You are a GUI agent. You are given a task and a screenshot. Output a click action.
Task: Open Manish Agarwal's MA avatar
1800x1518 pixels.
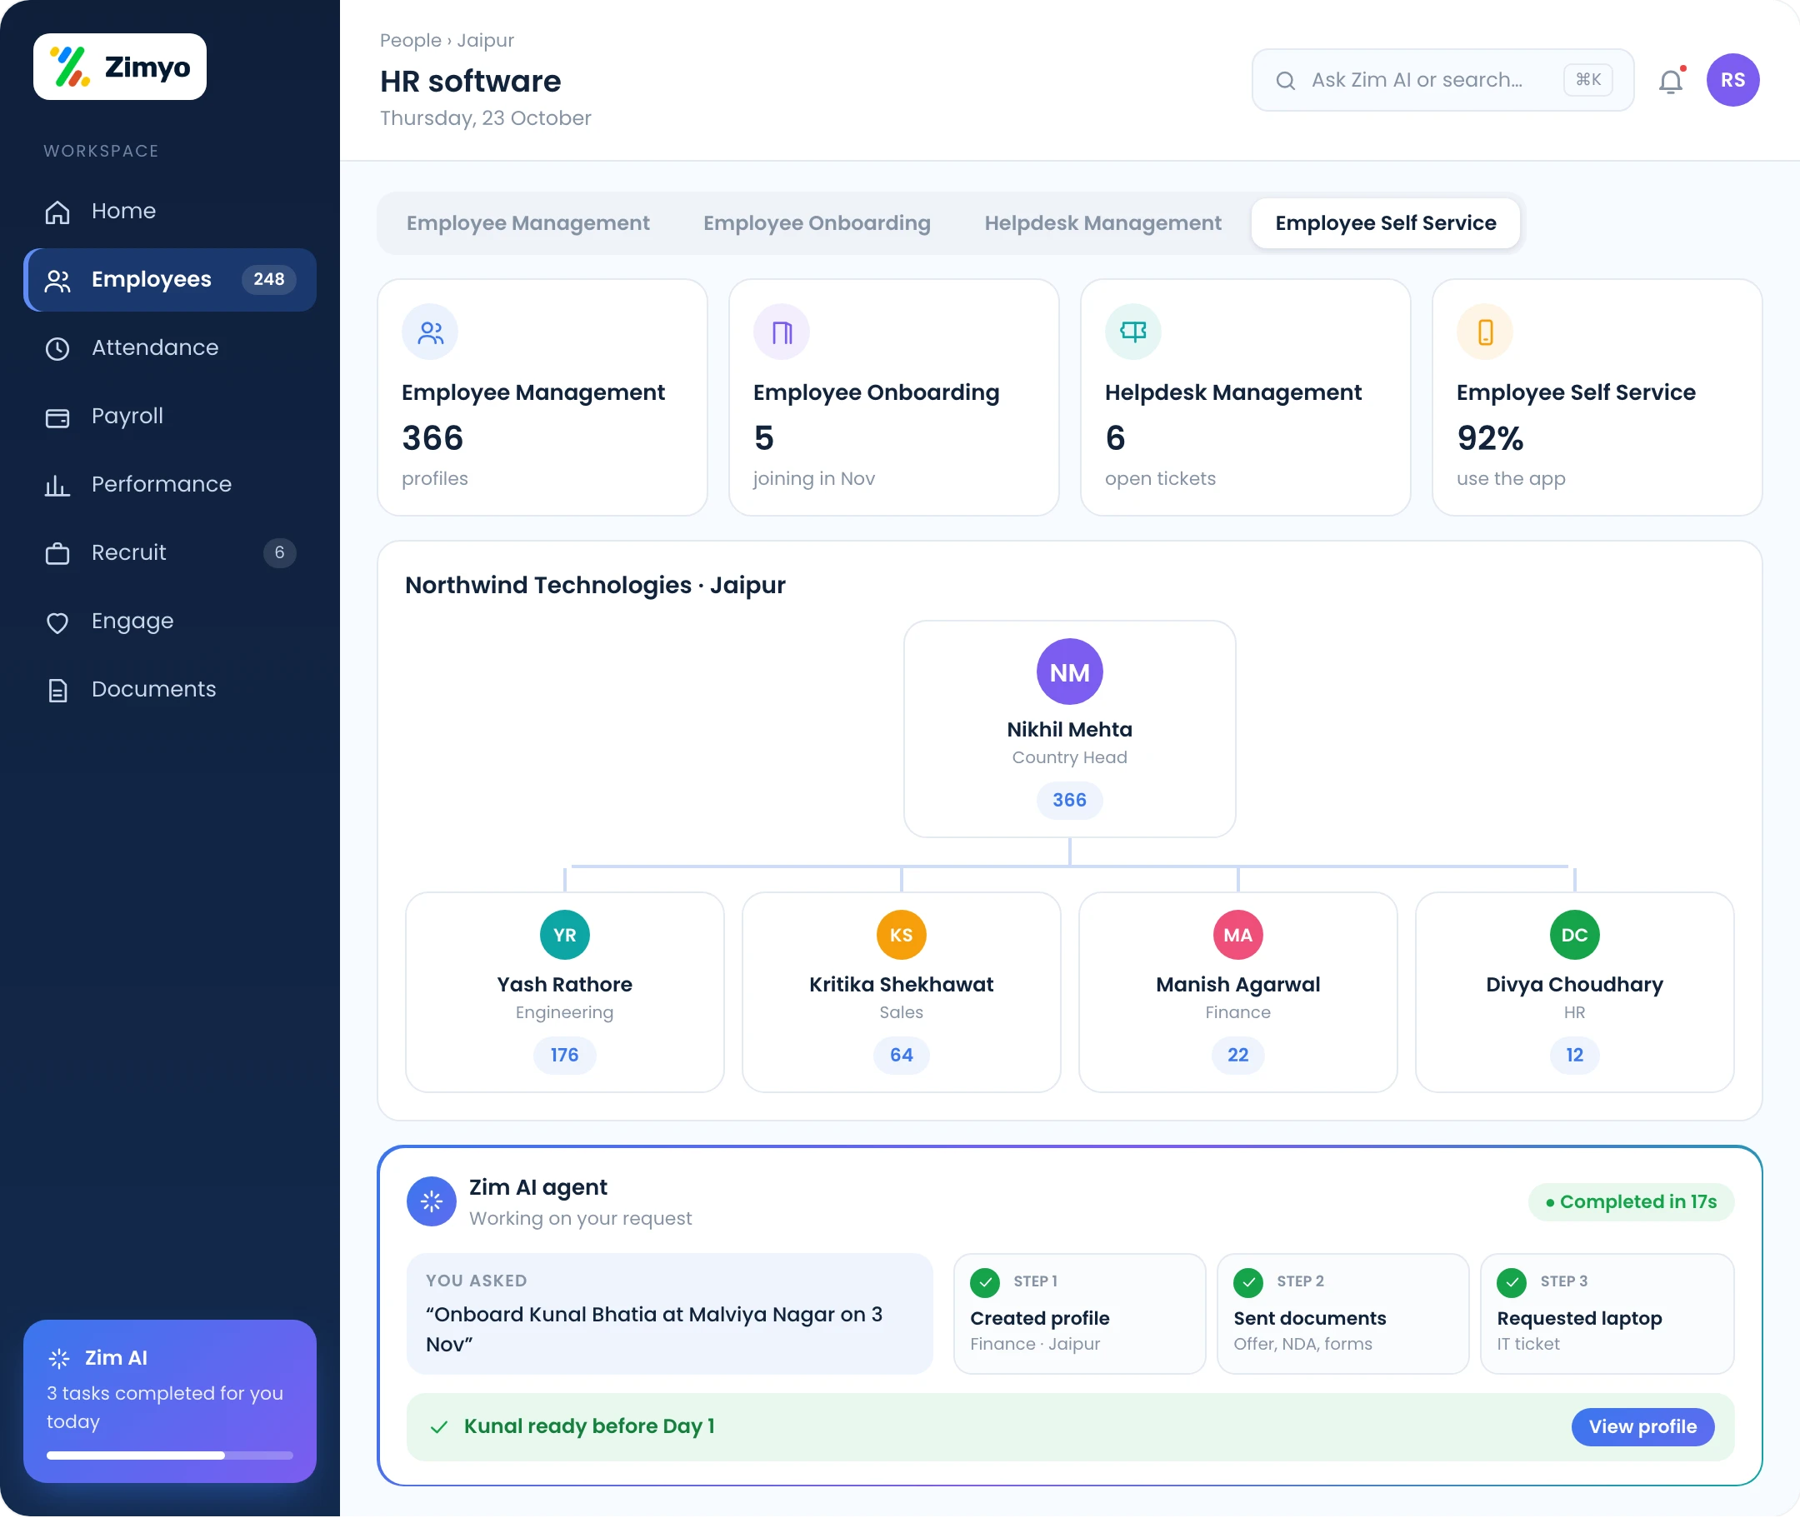pyautogui.click(x=1237, y=936)
